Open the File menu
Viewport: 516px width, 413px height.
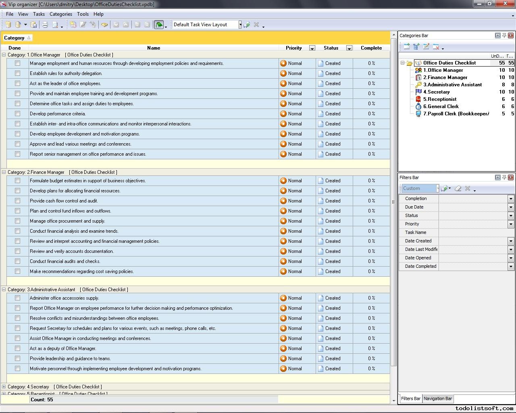click(10, 14)
